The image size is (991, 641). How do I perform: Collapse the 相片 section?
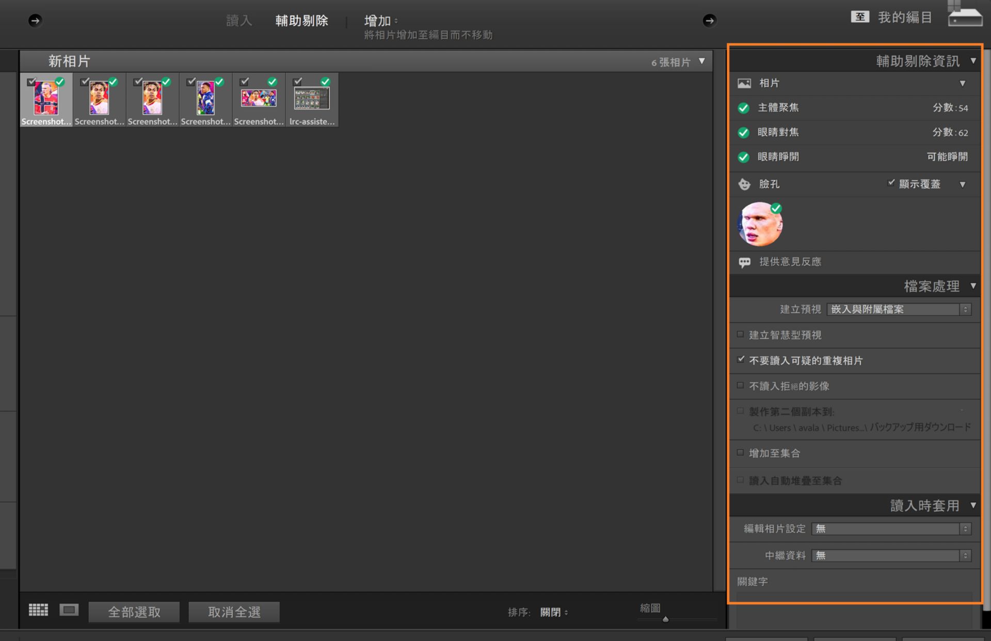coord(963,83)
